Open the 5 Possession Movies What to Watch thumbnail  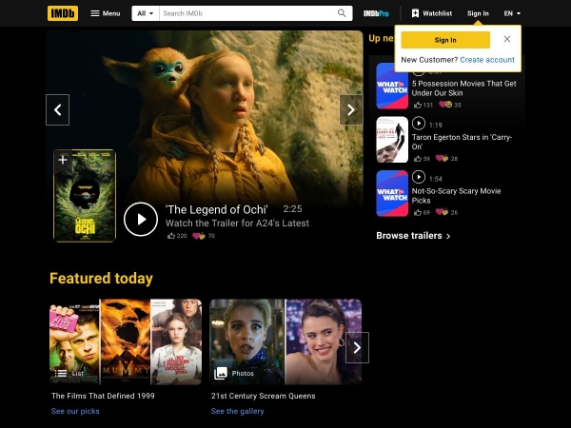392,86
